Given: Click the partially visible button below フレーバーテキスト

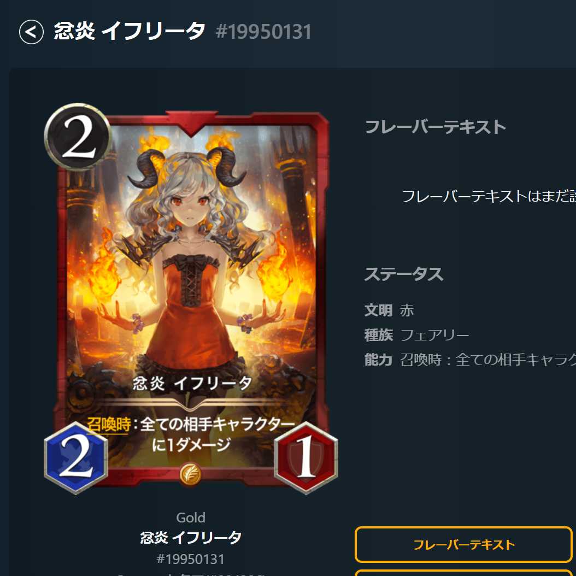Looking at the screenshot, I should 463,573.
